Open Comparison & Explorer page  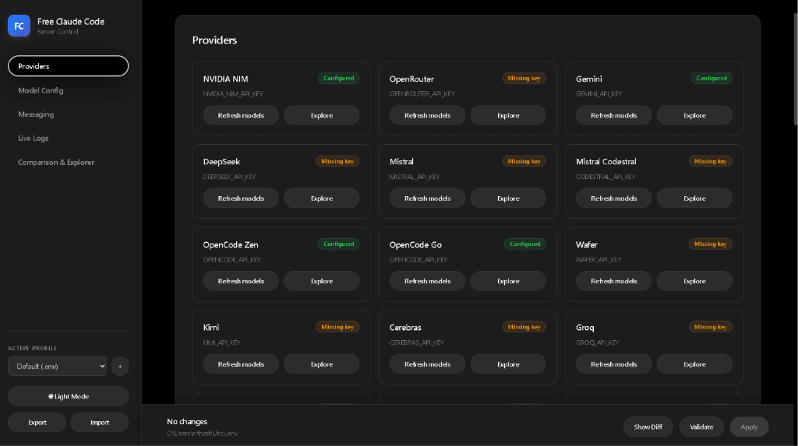(x=56, y=162)
